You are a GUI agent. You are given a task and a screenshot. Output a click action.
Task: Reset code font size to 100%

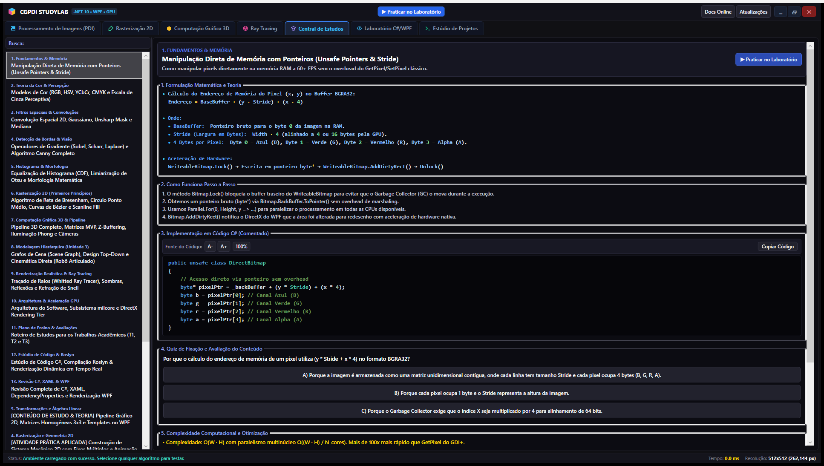(242, 247)
